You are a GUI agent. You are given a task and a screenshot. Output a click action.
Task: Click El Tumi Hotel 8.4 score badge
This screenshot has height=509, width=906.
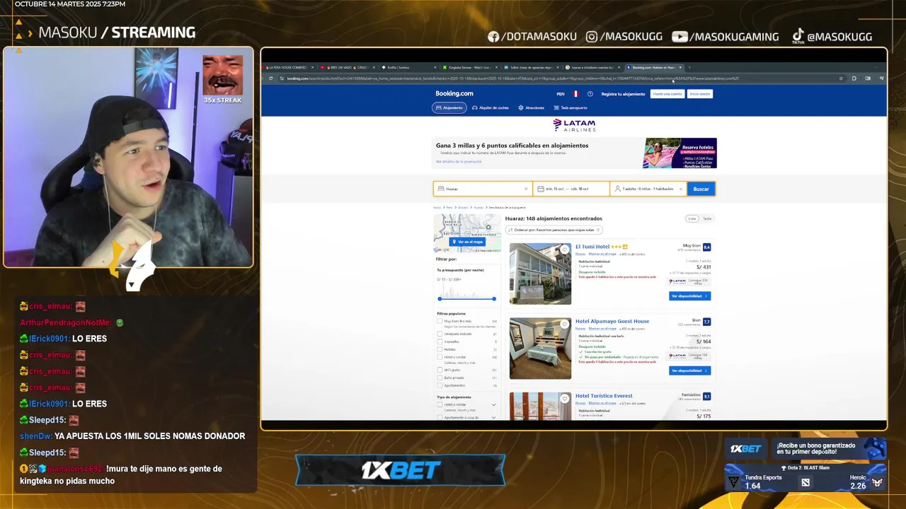point(706,247)
